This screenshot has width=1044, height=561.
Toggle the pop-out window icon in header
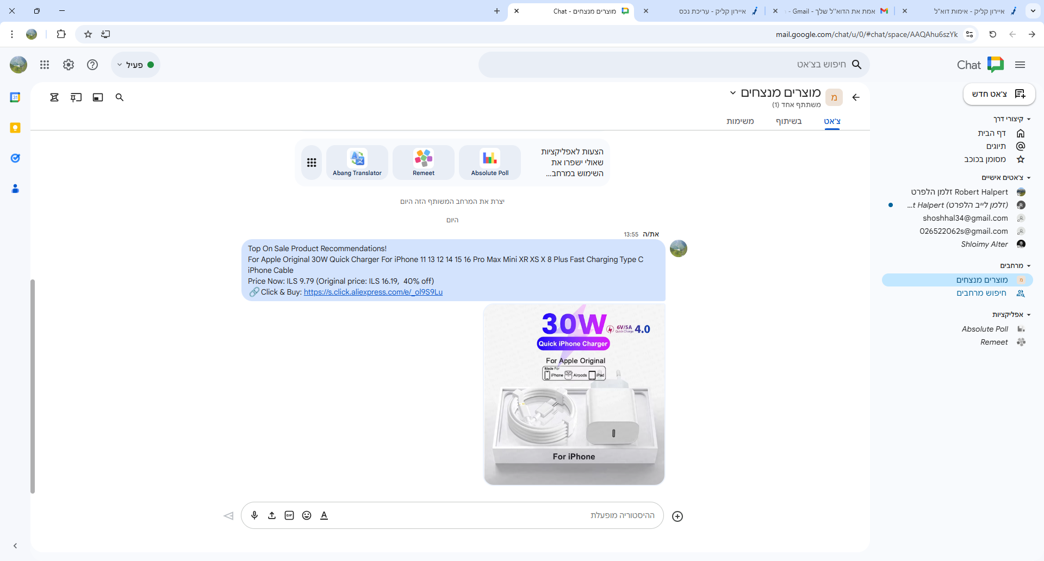(x=98, y=97)
